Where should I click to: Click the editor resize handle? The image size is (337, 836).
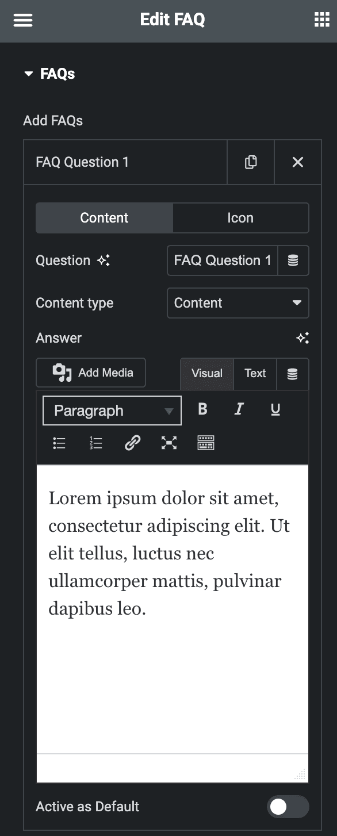(300, 774)
